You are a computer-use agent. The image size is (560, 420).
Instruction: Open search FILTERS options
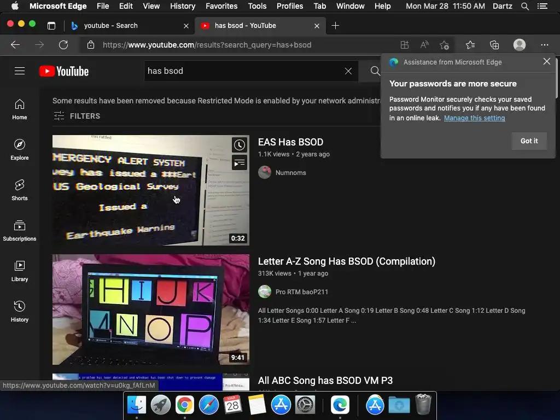pos(77,116)
